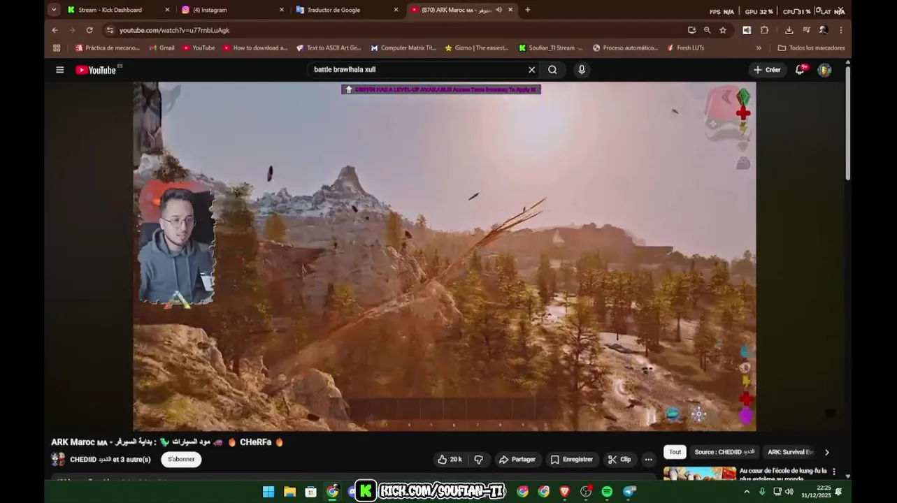Switch to the Stream - Kick Dashboard tab
This screenshot has height=503, width=897.
pyautogui.click(x=112, y=10)
